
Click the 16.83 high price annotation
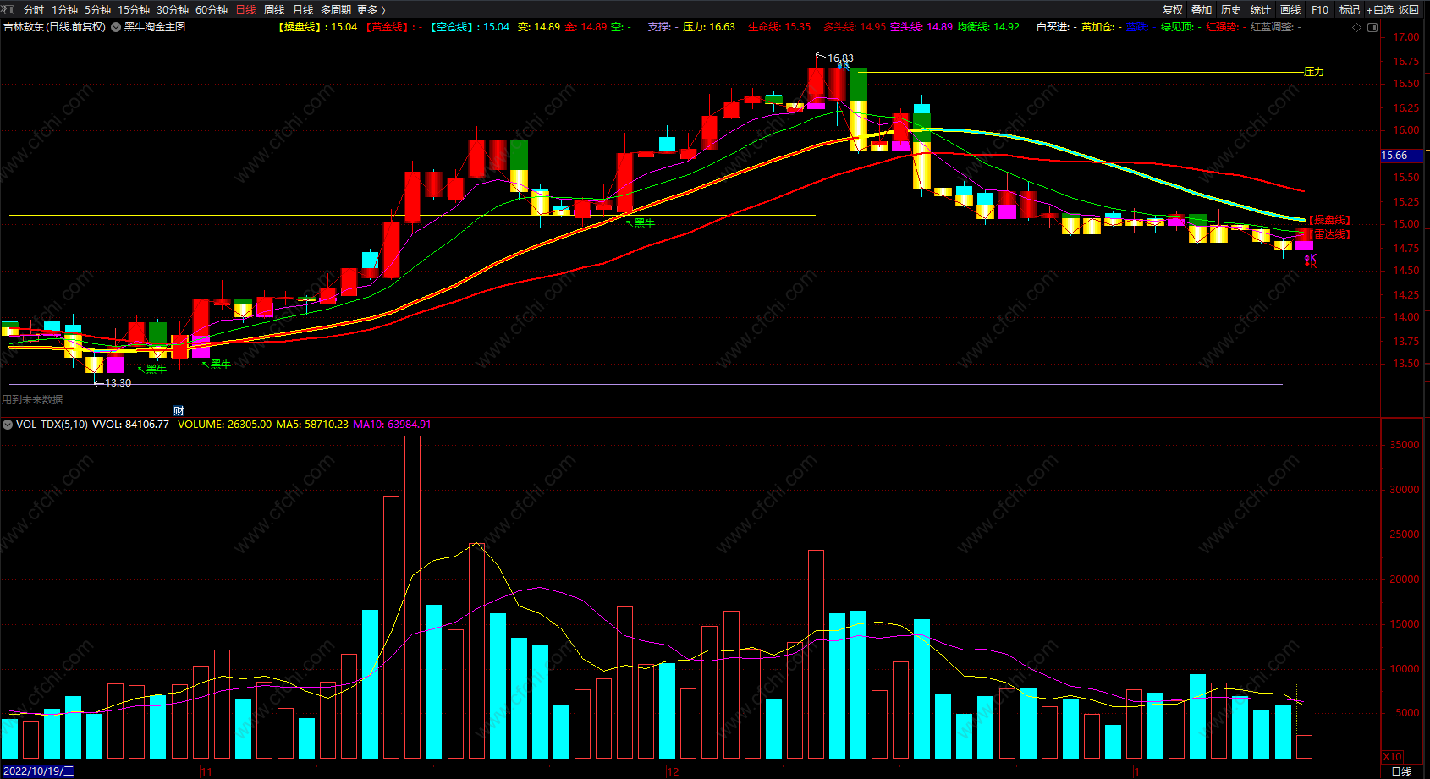(x=840, y=58)
